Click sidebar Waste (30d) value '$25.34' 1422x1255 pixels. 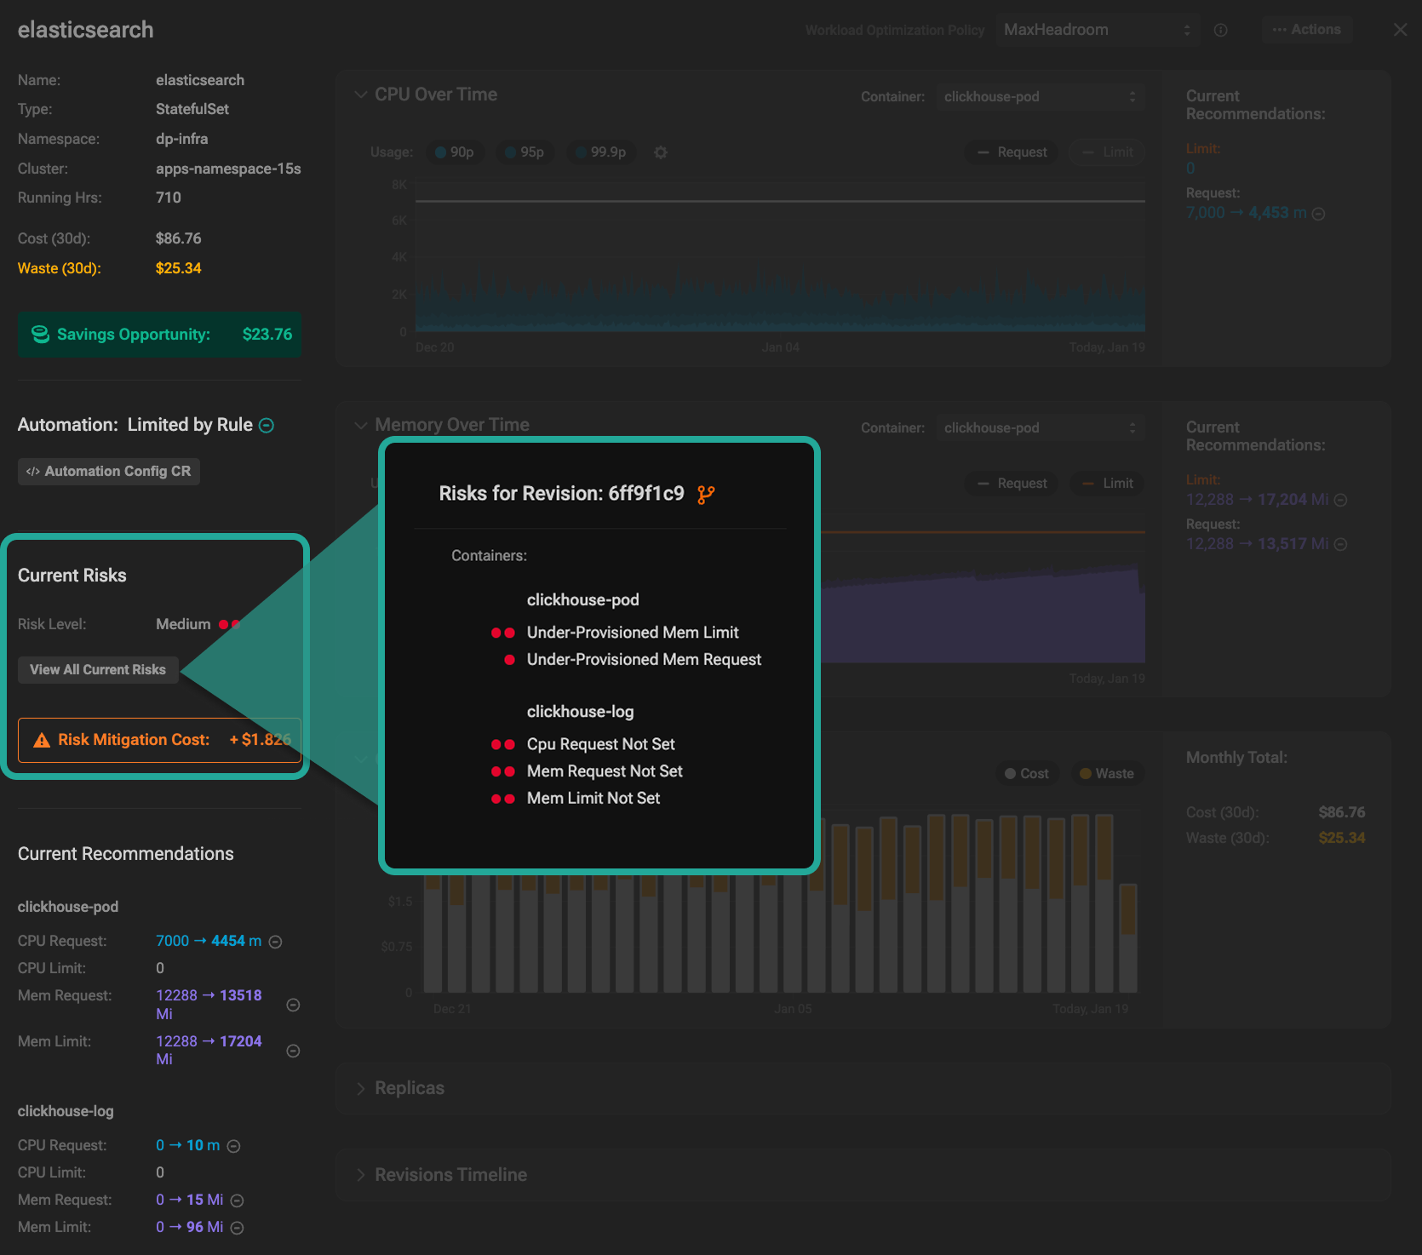point(179,268)
